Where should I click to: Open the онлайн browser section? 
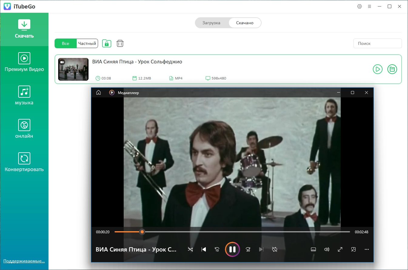click(x=24, y=129)
